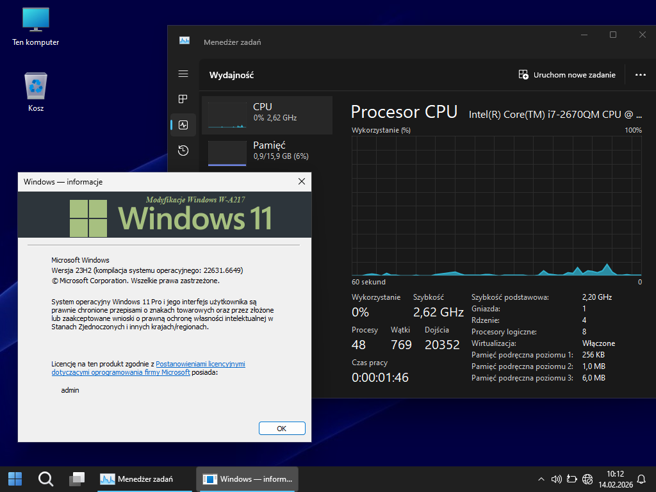Open the Microsoft license terms link
This screenshot has width=656, height=492.
coord(200,364)
